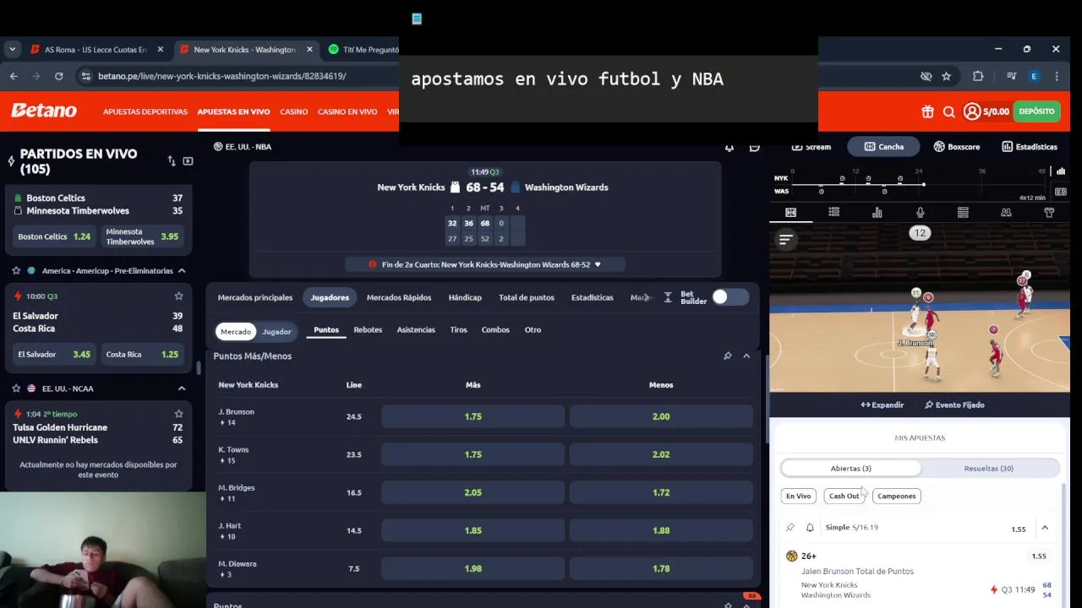The height and width of the screenshot is (608, 1082).
Task: Click the browser address bar URL
Action: coord(221,76)
